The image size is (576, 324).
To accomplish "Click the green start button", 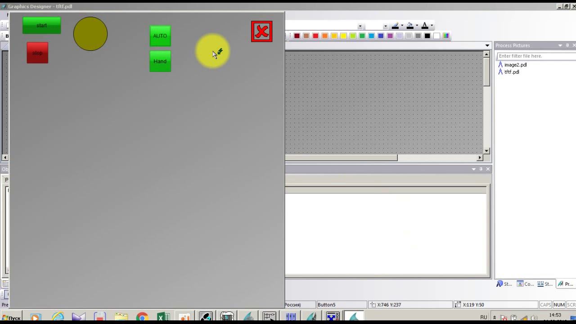I will pyautogui.click(x=41, y=26).
